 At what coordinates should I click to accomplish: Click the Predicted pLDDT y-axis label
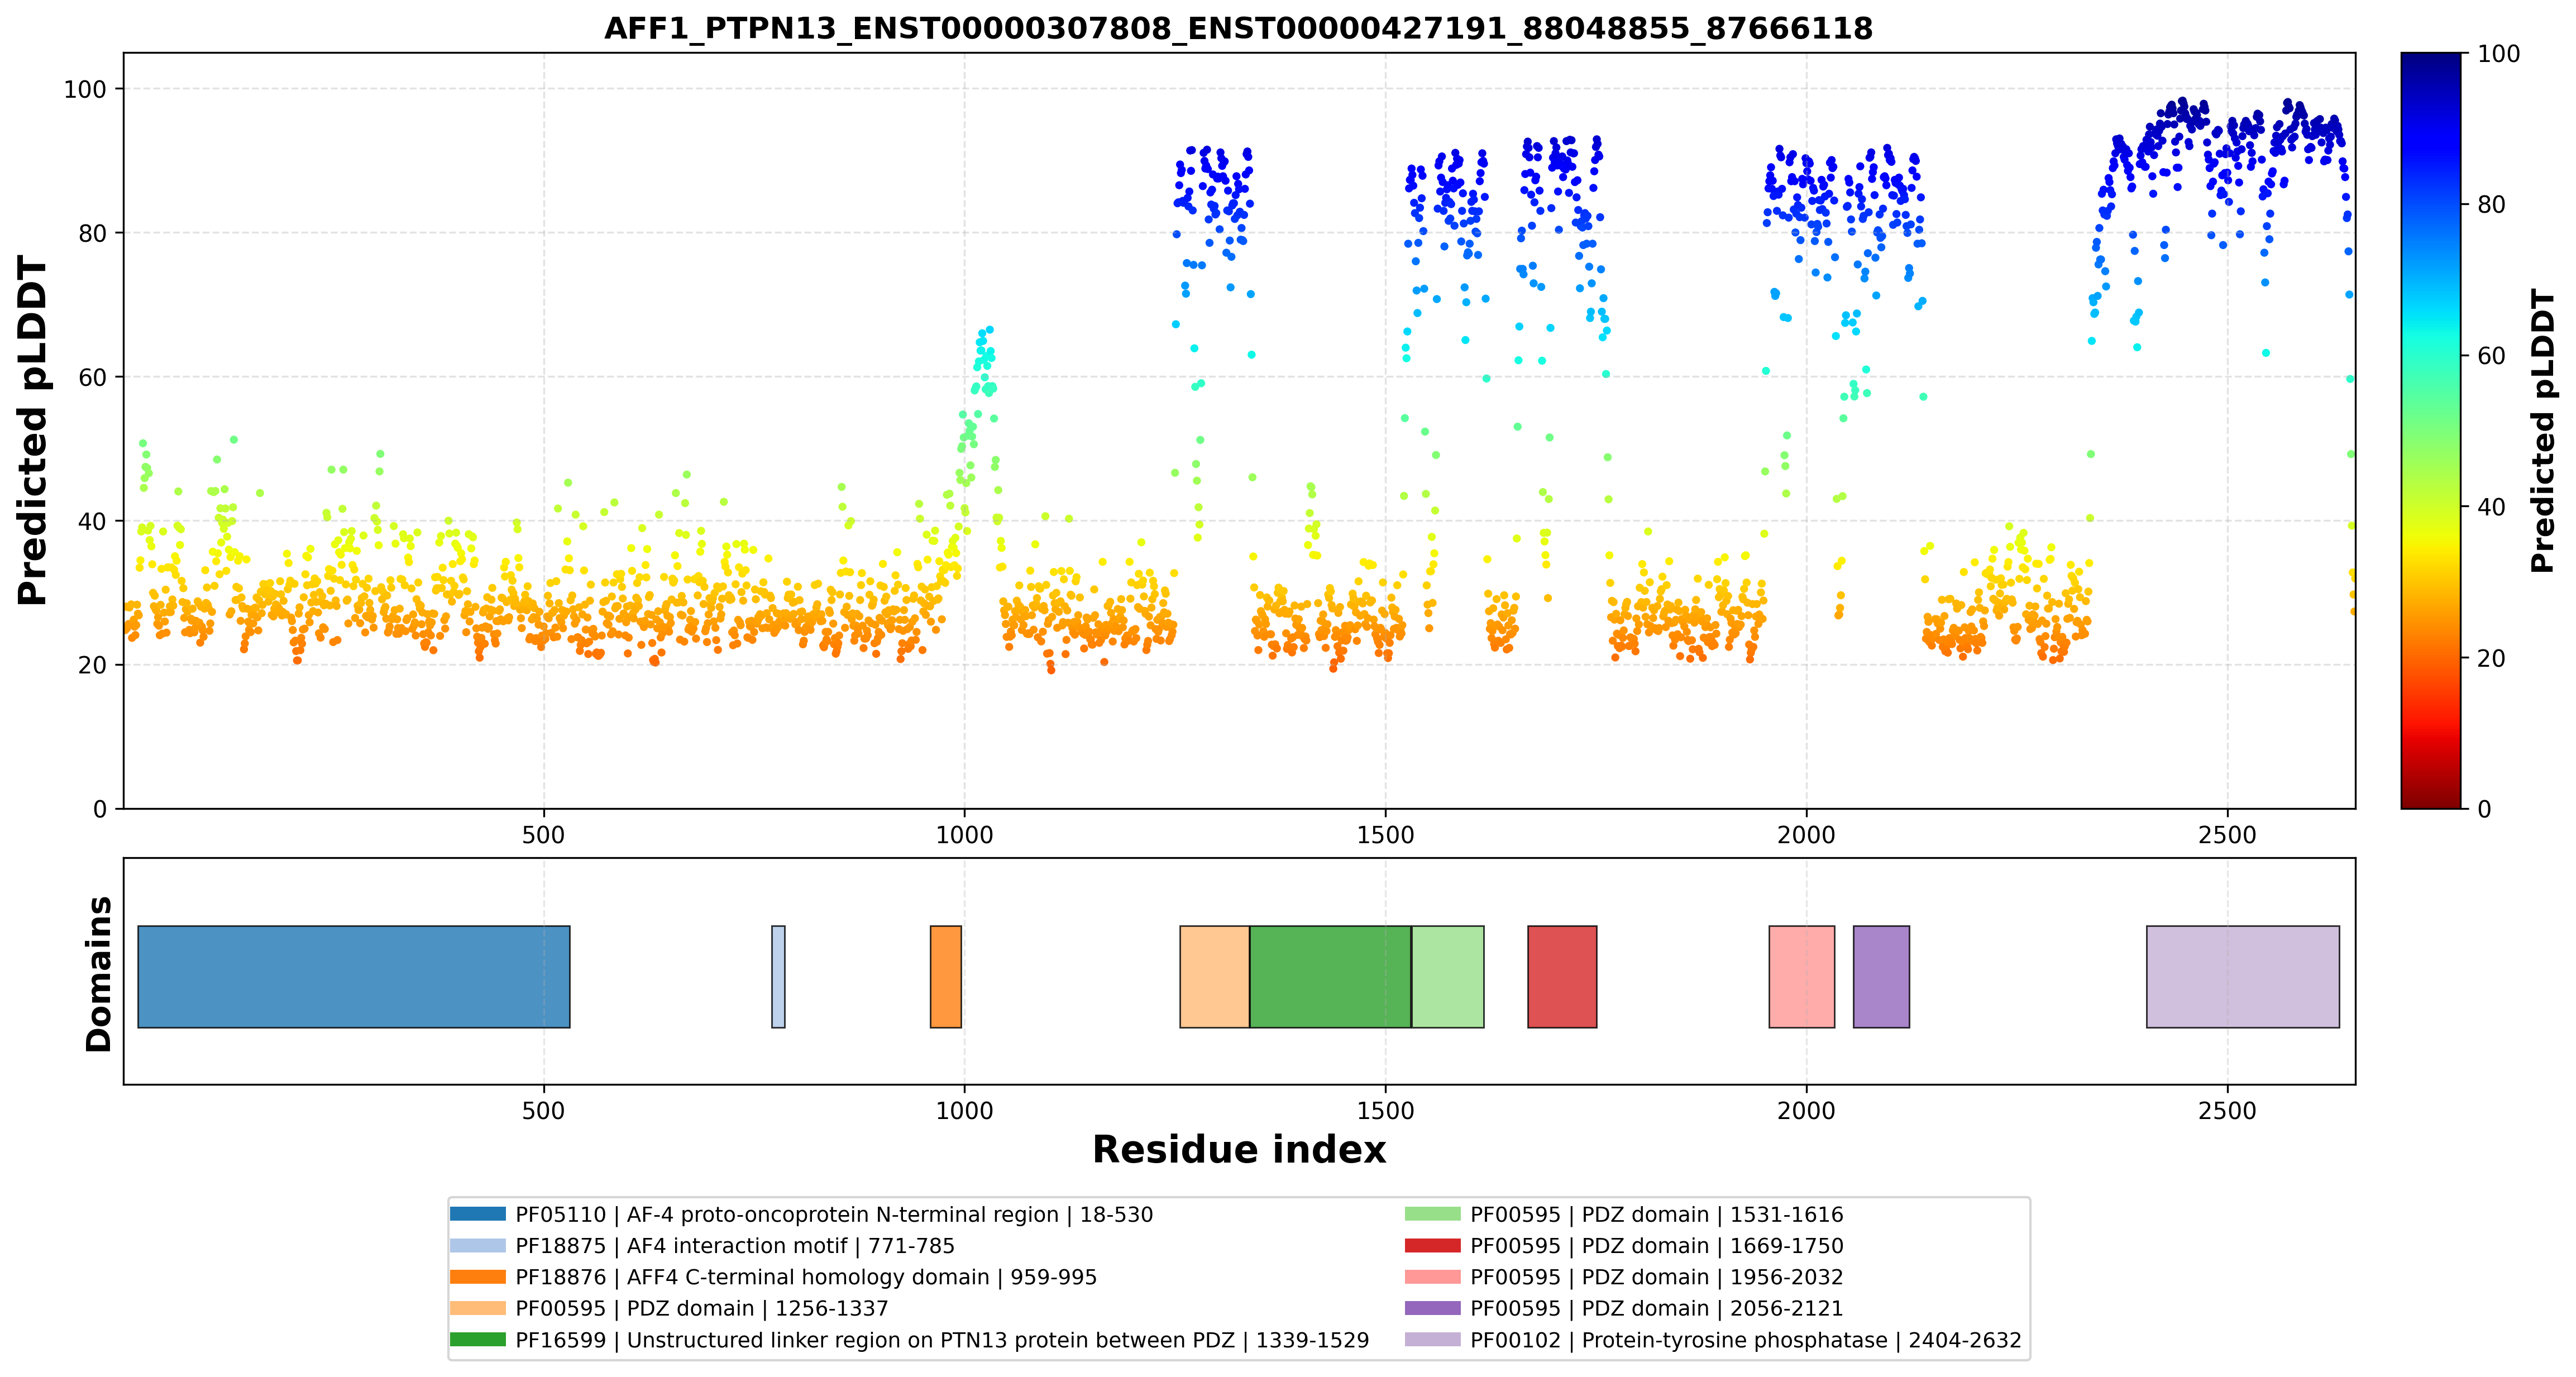[x=33, y=430]
